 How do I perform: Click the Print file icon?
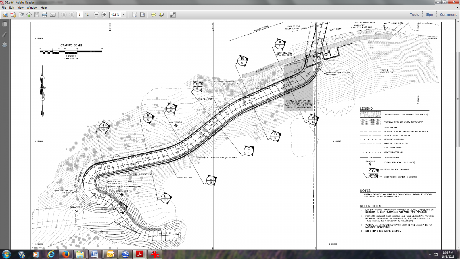(45, 15)
